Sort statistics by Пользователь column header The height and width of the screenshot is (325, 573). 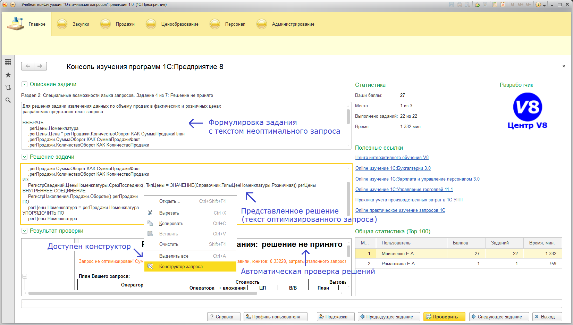(x=412, y=243)
